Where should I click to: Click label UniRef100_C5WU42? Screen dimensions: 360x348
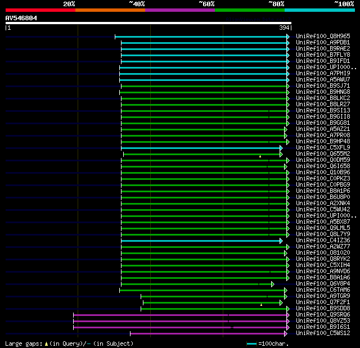point(323,210)
